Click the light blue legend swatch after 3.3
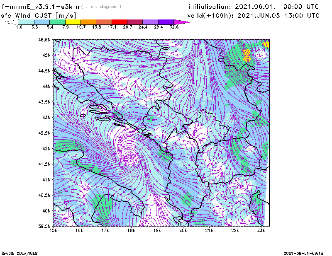The width and height of the screenshot is (332, 256). pyautogui.click(x=42, y=22)
